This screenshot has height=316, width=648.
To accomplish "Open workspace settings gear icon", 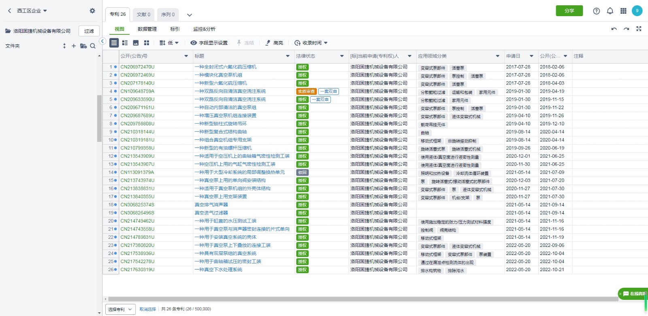I will click(x=92, y=11).
